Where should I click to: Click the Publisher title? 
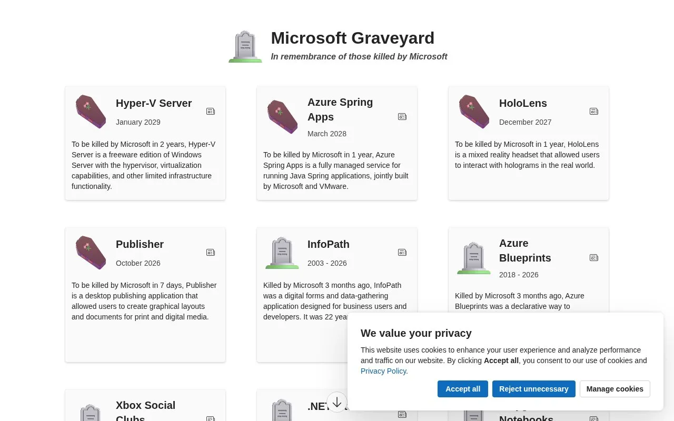[x=140, y=244]
